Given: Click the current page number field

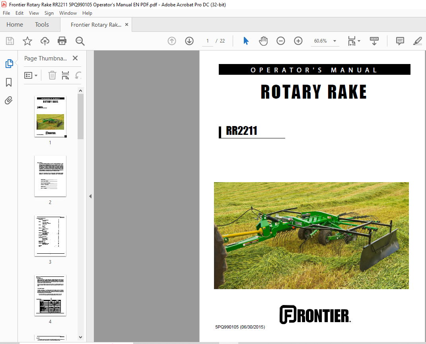Looking at the screenshot, I should 208,41.
